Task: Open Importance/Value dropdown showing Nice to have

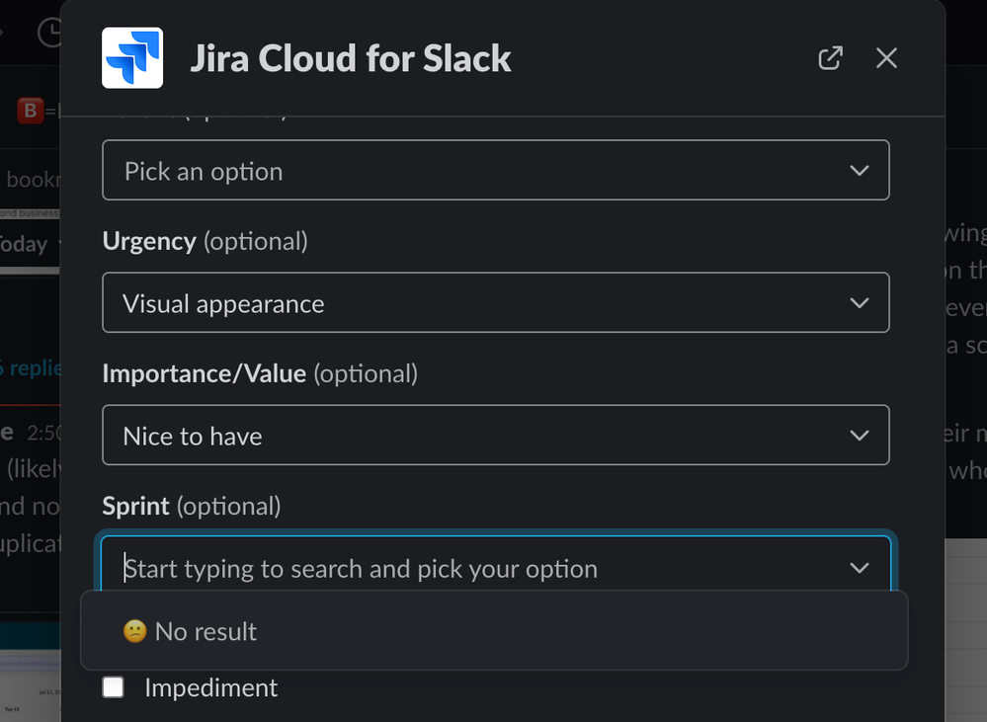Action: pyautogui.click(x=495, y=435)
